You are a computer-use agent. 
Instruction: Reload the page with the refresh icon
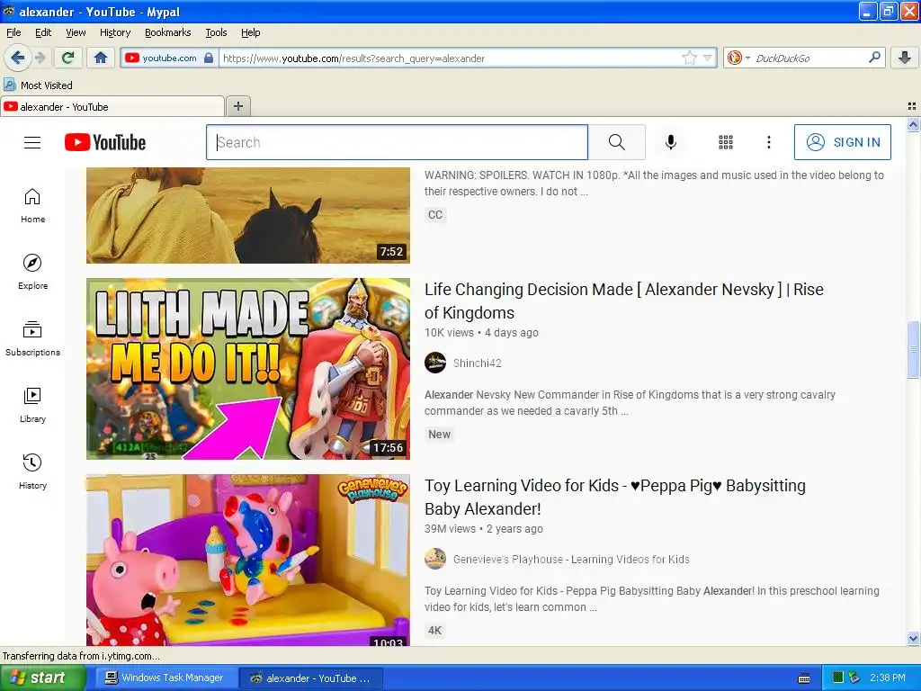point(68,58)
